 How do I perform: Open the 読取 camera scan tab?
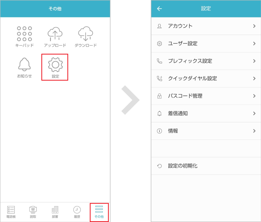(33, 212)
